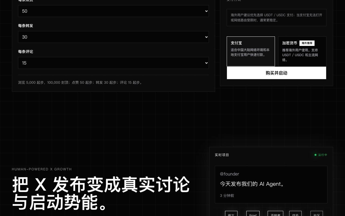Click the green 运行中 status indicator
The width and height of the screenshot is (345, 216).
[321, 155]
